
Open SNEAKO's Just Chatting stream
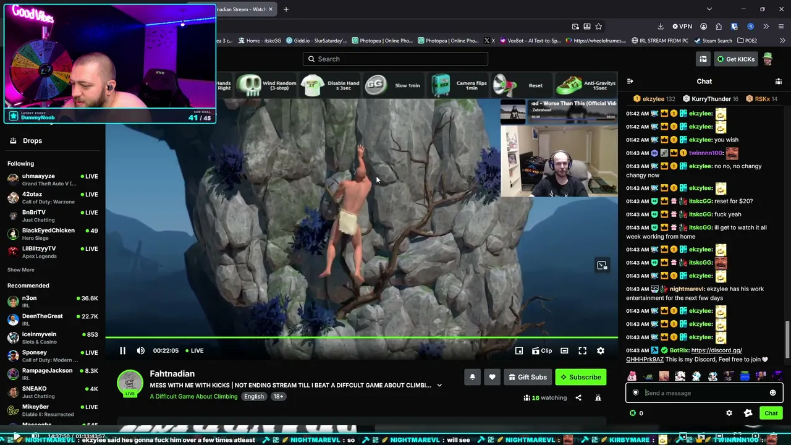pos(53,392)
